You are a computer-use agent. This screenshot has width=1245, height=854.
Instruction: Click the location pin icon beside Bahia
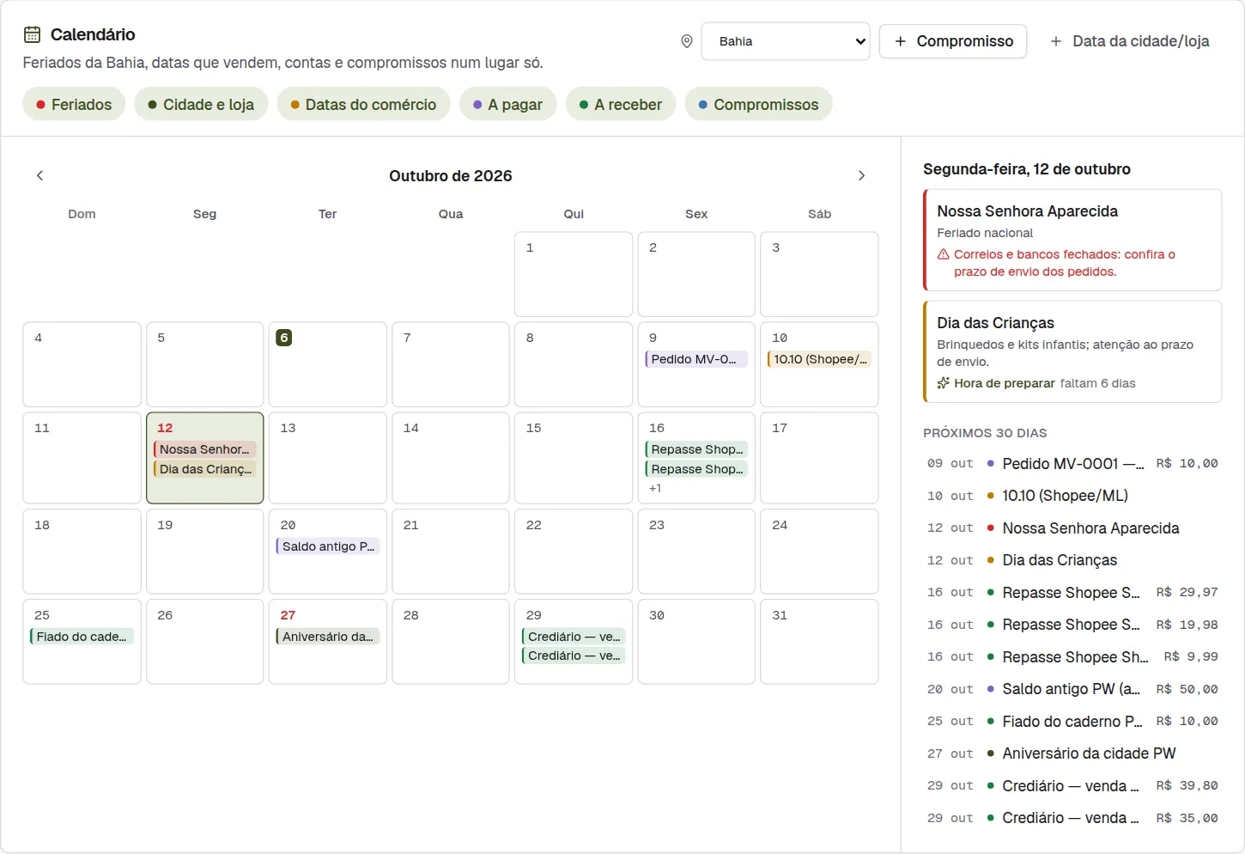click(x=687, y=41)
